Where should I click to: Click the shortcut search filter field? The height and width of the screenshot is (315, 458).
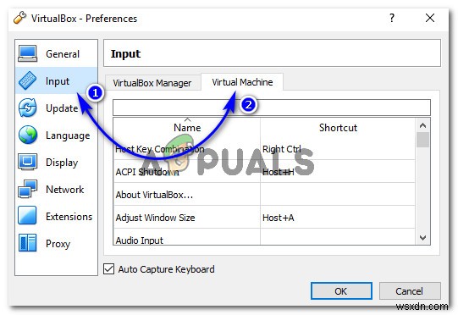pyautogui.click(x=272, y=108)
